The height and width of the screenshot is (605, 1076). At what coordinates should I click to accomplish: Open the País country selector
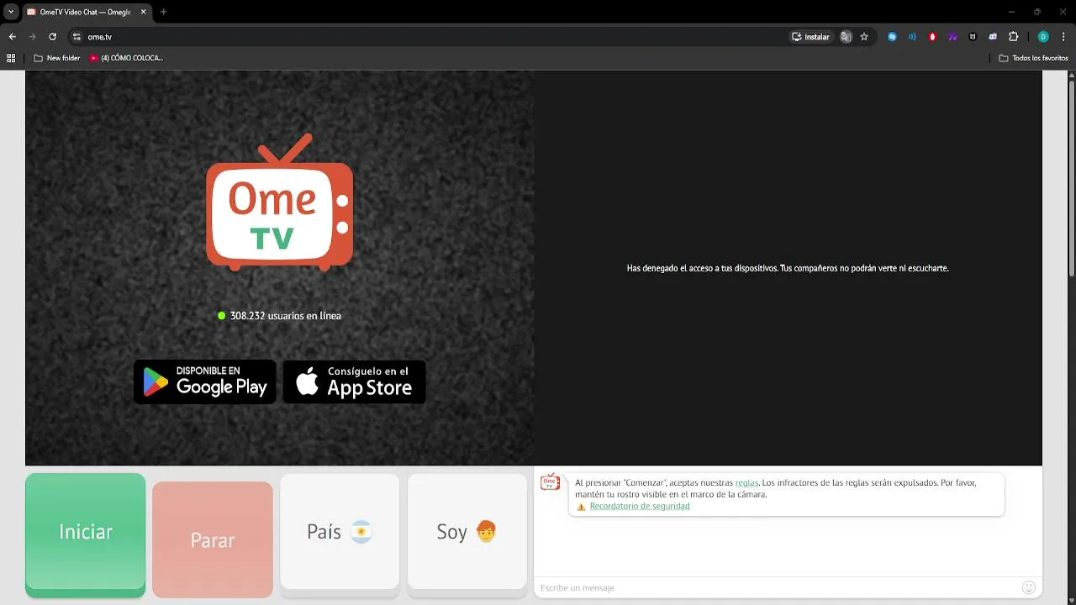click(x=340, y=534)
